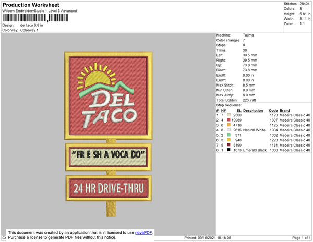Select the 'Colorway 1' value
313x242 pixels.
[29, 30]
